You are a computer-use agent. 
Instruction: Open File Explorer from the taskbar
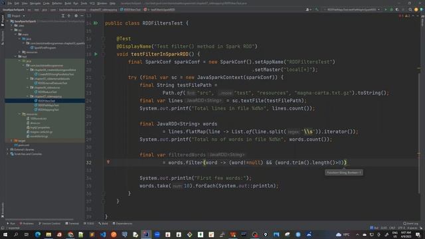[x=48, y=234]
